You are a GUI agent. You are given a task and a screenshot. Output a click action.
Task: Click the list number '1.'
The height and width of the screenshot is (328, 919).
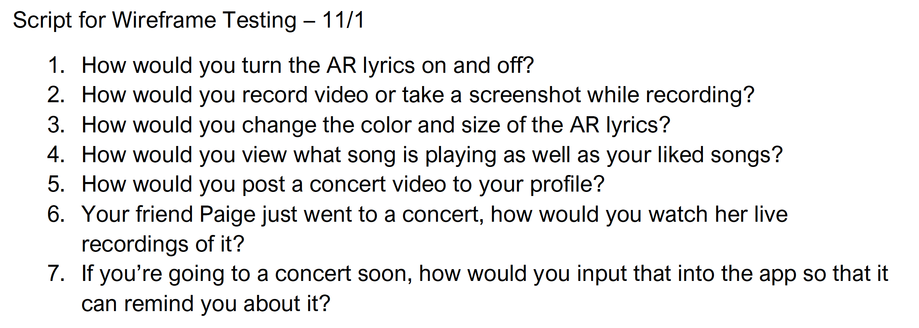coord(56,65)
